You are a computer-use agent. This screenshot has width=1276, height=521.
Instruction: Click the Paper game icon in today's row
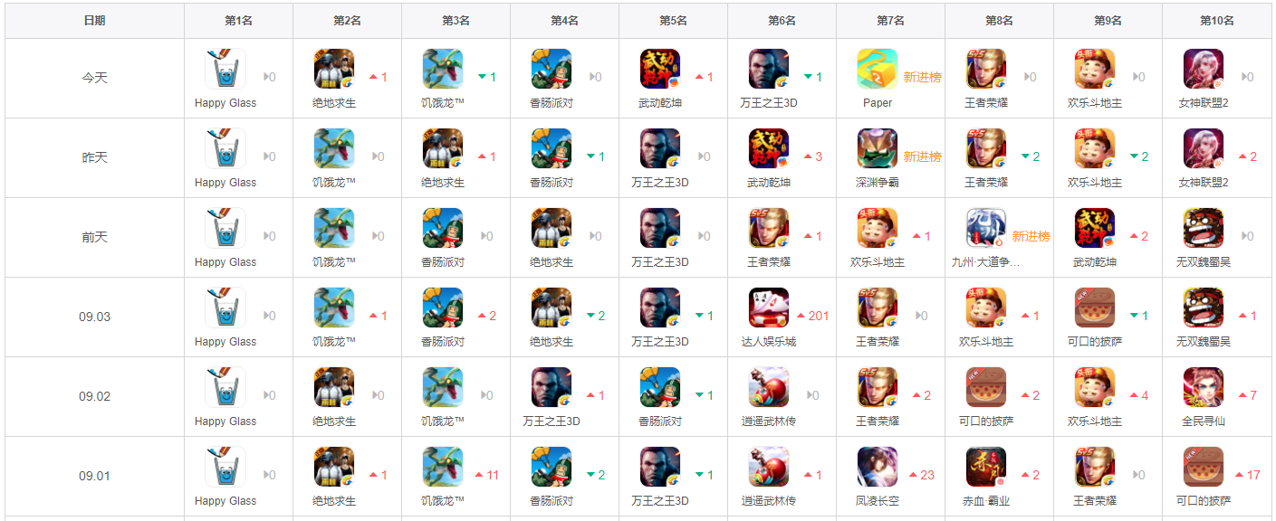[878, 69]
